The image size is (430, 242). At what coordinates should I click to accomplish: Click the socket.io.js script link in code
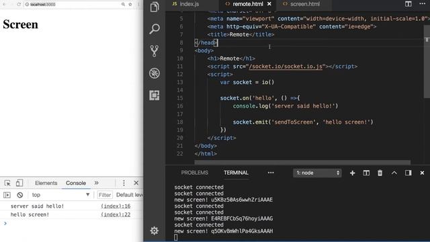tap(286, 67)
